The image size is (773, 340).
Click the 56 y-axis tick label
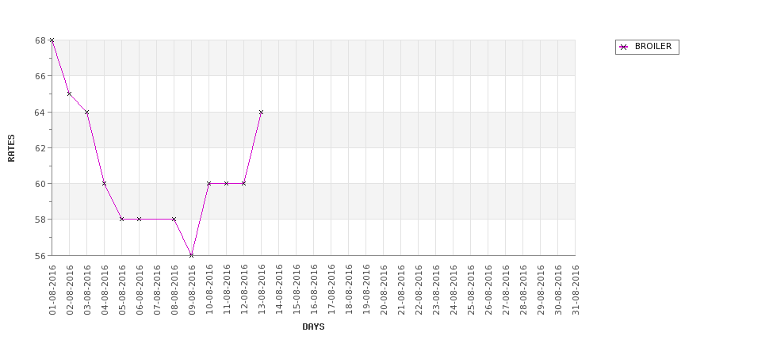40,255
